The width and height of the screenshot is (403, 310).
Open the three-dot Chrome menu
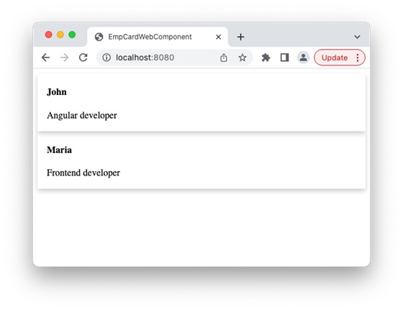tap(358, 58)
